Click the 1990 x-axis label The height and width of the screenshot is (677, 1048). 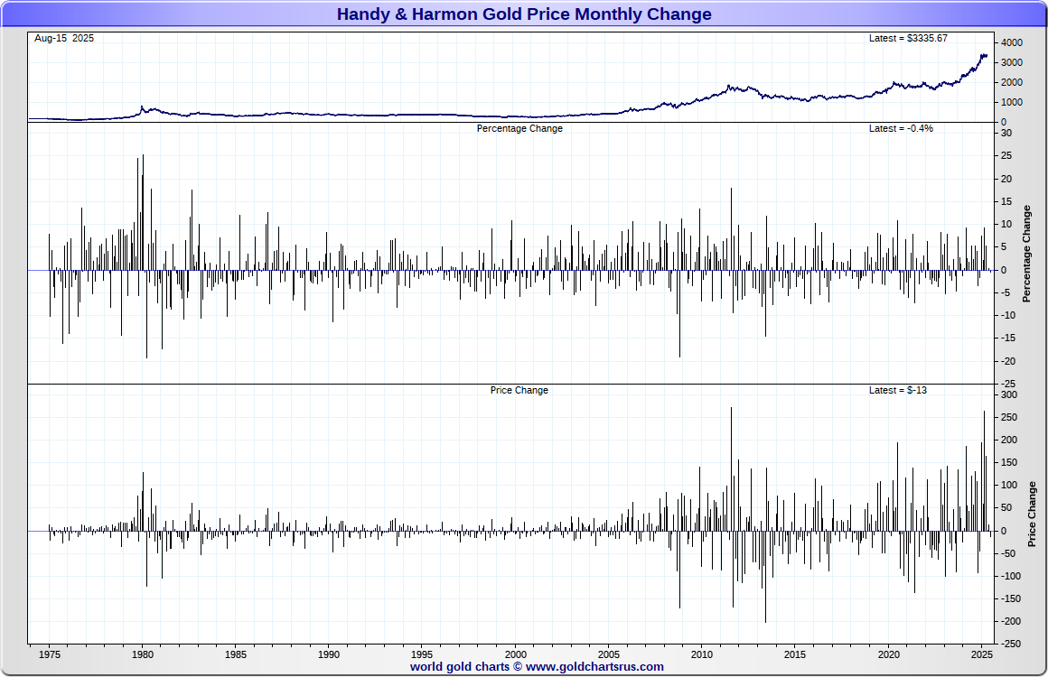point(329,654)
